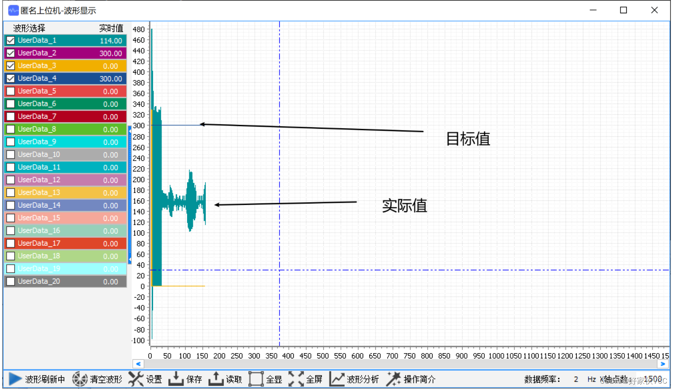Viewport: 674px width, 389px height.
Task: Click the horizontal scrollbar track under chart
Action: (x=401, y=364)
